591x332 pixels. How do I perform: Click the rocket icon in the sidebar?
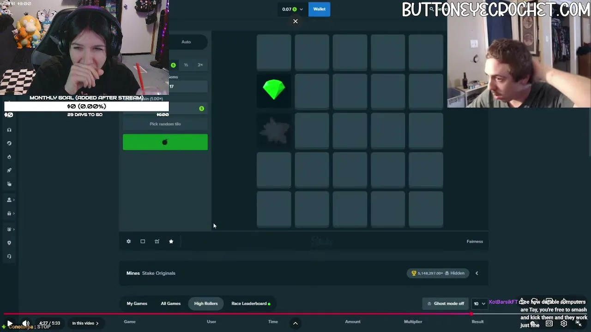tap(9, 171)
